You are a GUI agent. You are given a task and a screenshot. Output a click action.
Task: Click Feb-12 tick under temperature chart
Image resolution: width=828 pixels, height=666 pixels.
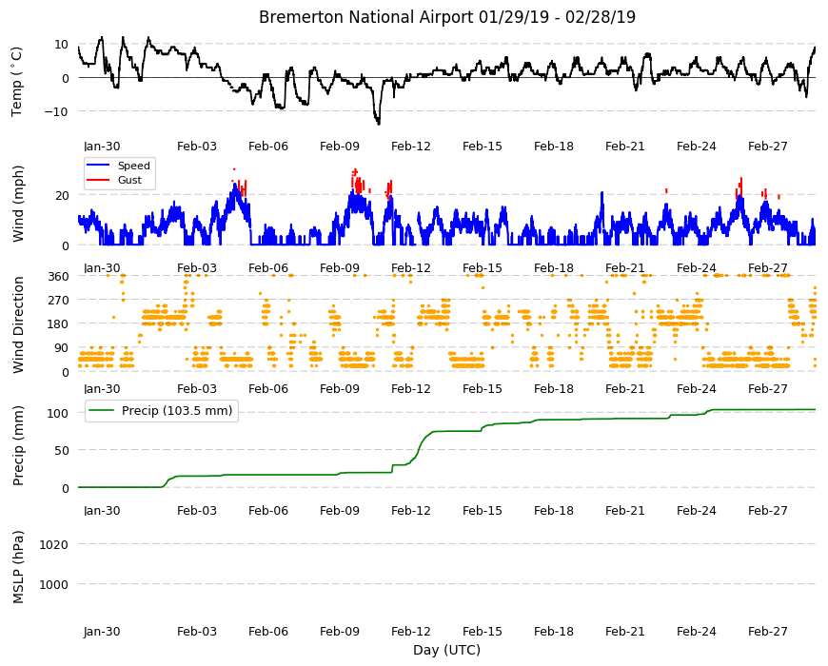(411, 147)
